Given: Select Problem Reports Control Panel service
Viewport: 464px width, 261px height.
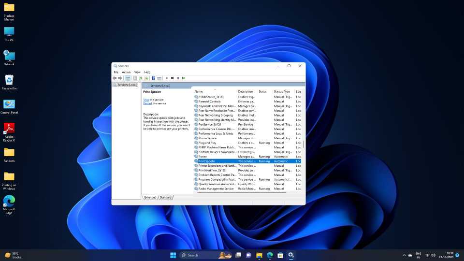Looking at the screenshot, I should [247, 175].
